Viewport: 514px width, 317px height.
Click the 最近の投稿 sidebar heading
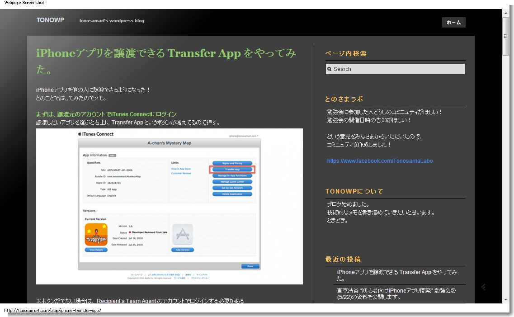[343, 259]
